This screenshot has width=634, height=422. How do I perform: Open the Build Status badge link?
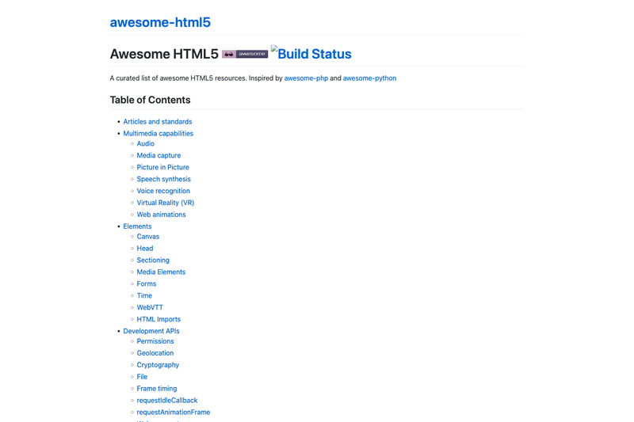click(x=311, y=53)
